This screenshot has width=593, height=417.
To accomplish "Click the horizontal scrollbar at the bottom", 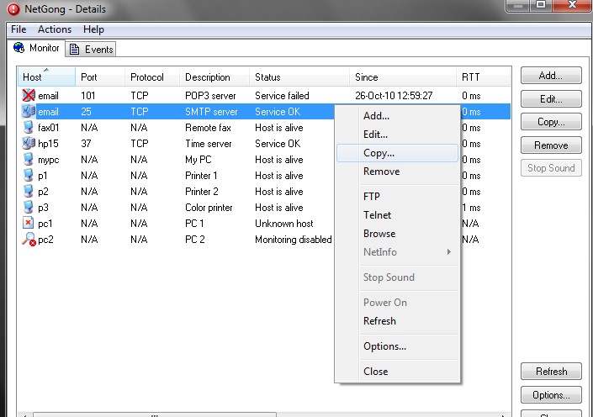I will [x=252, y=414].
